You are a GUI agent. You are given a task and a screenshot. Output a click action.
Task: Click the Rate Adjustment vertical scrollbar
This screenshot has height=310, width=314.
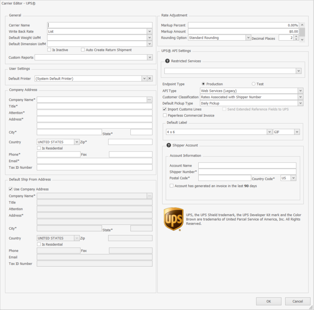tap(302, 32)
